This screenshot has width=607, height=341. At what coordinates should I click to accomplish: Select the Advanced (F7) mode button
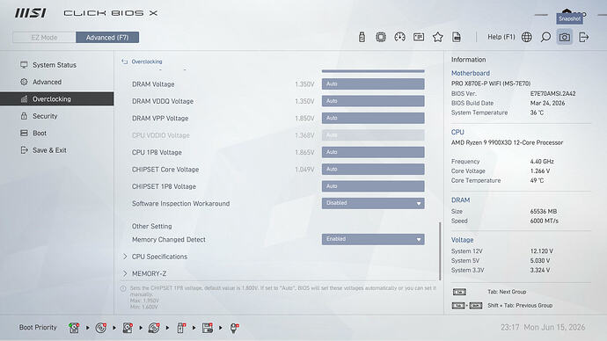(107, 37)
